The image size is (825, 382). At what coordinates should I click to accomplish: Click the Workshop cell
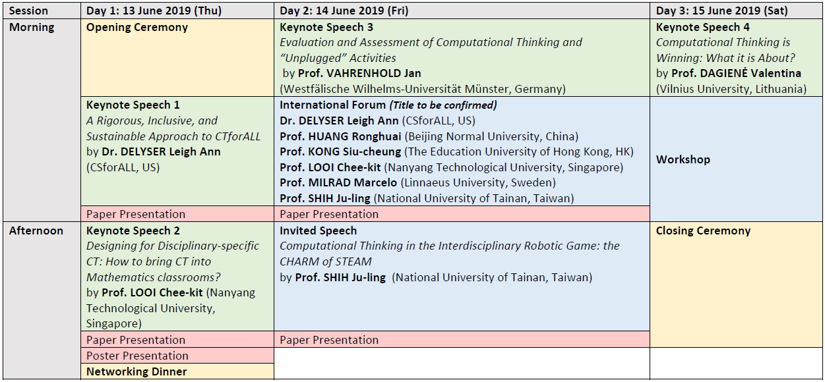click(x=683, y=159)
